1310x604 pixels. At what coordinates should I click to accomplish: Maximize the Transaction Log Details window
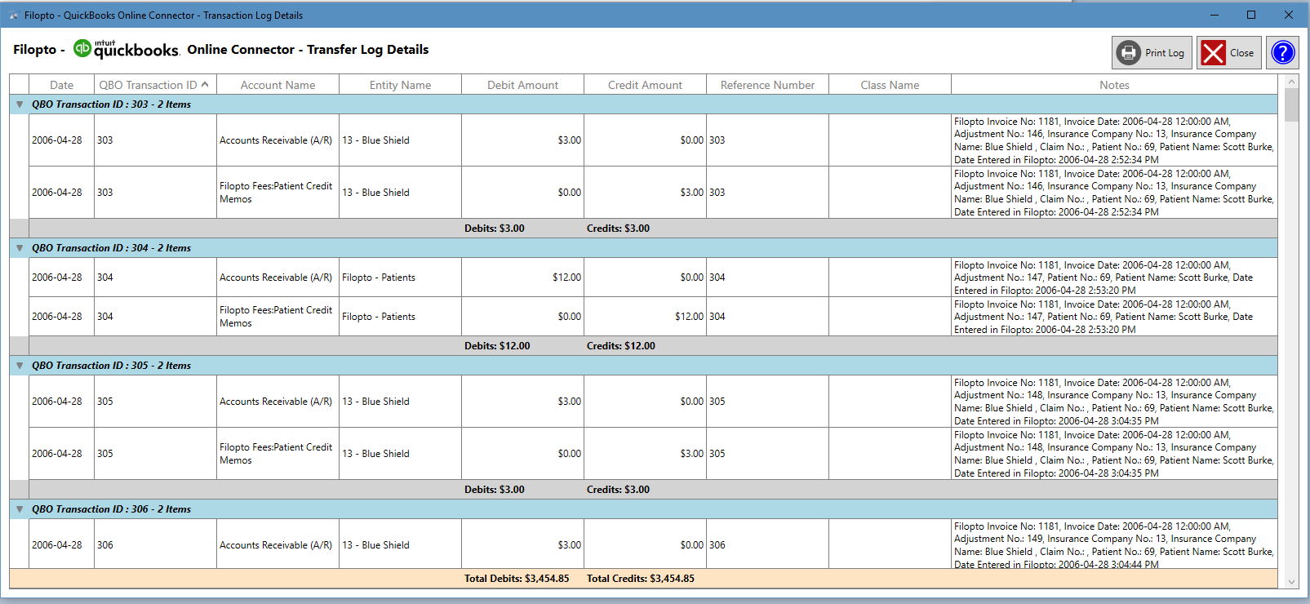[x=1251, y=15]
